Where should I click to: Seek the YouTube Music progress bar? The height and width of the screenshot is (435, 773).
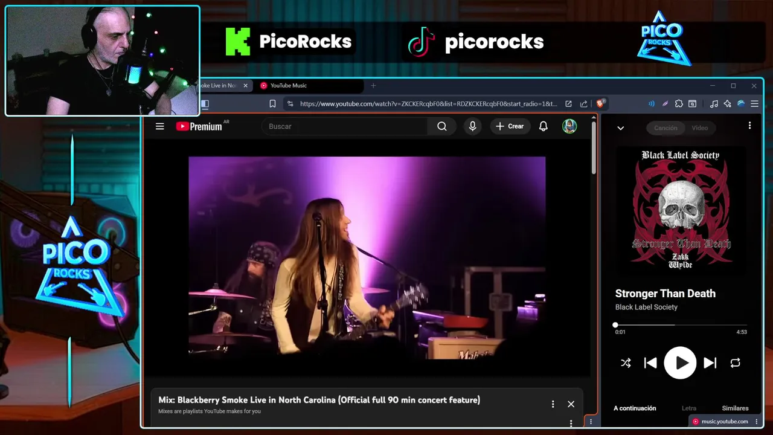(681, 324)
